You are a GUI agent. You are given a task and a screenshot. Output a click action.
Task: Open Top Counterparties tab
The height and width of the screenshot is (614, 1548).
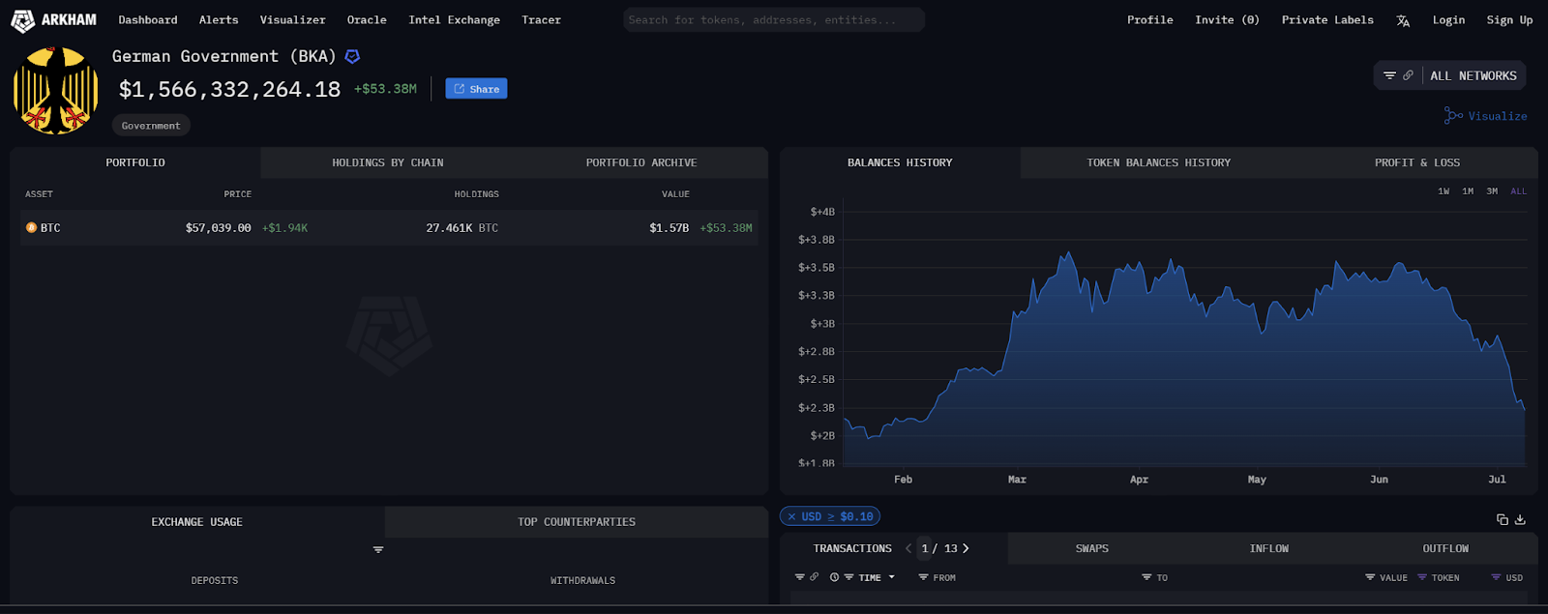tap(577, 522)
